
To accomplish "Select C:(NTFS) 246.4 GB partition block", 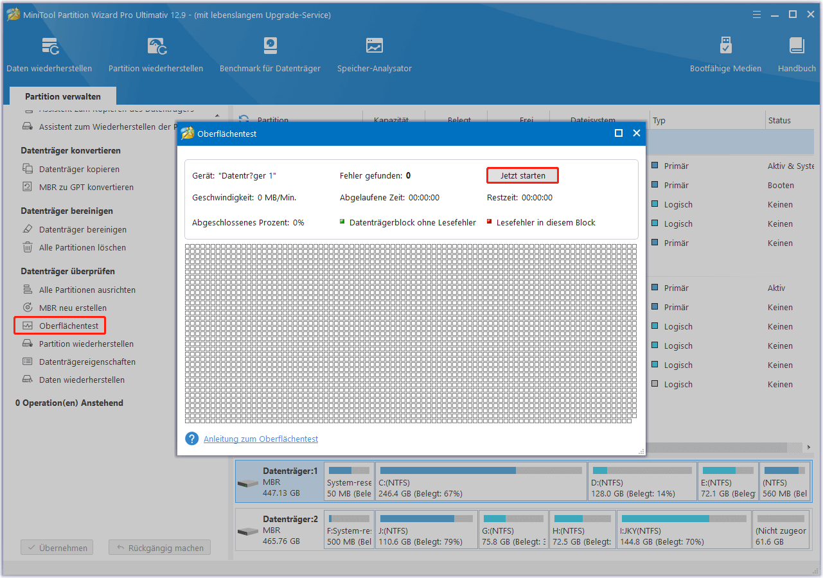I will 481,482.
